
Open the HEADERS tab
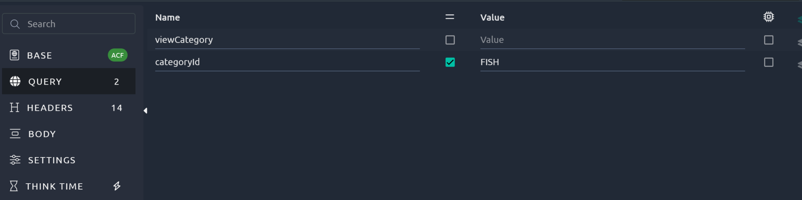coord(50,108)
